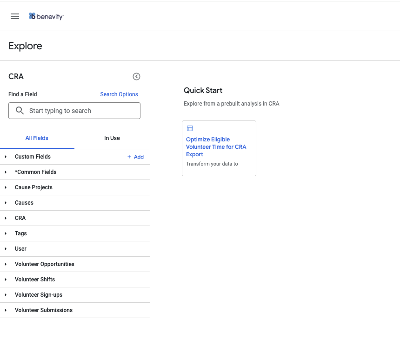Click the Find a Field label
This screenshot has width=400, height=346.
[23, 94]
